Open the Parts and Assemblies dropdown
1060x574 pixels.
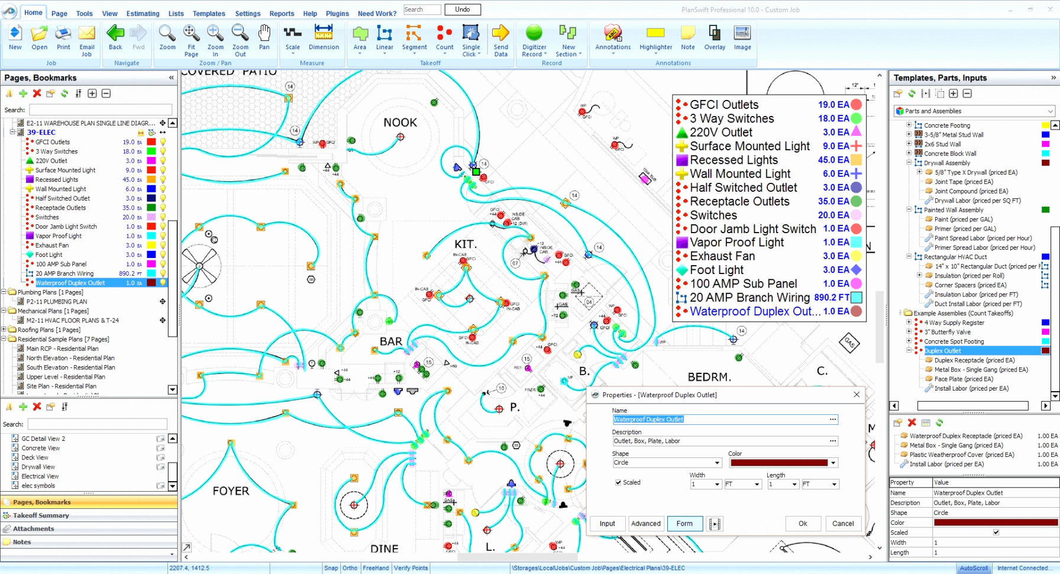(974, 111)
